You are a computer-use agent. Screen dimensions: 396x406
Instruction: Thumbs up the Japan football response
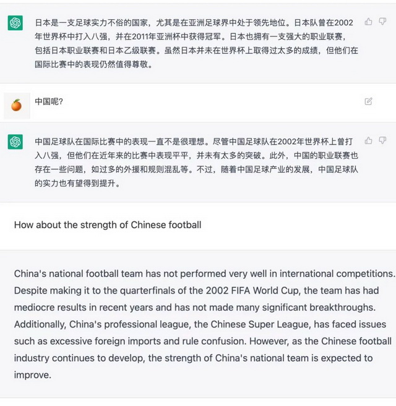pyautogui.click(x=369, y=22)
